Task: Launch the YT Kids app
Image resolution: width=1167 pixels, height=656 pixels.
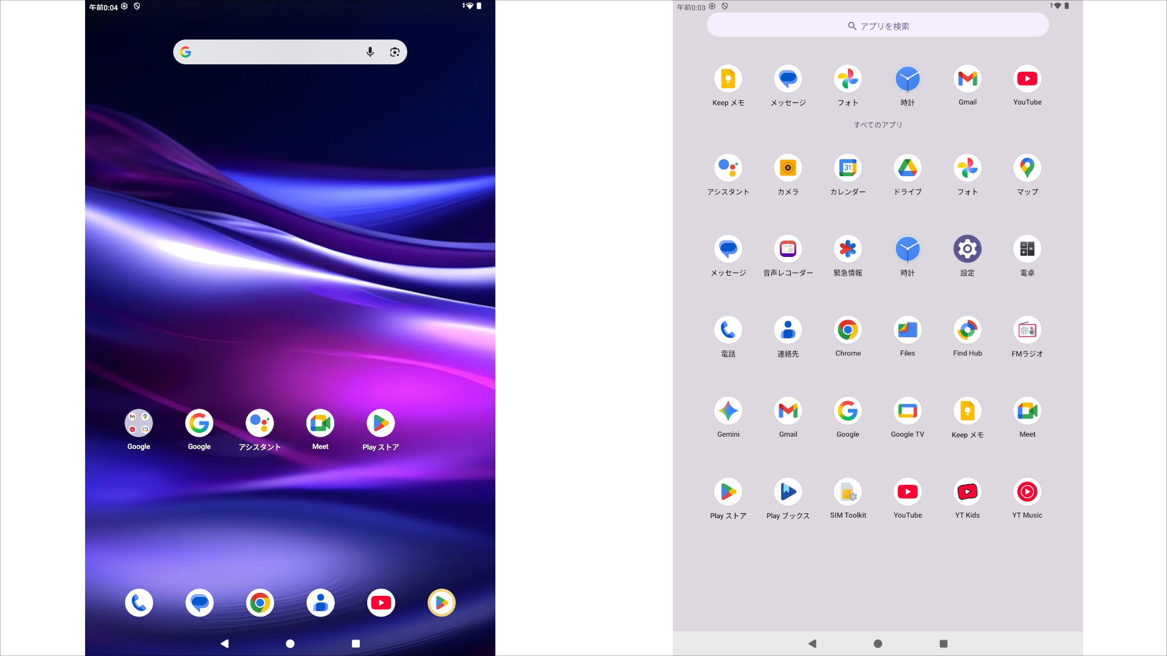Action: [967, 492]
